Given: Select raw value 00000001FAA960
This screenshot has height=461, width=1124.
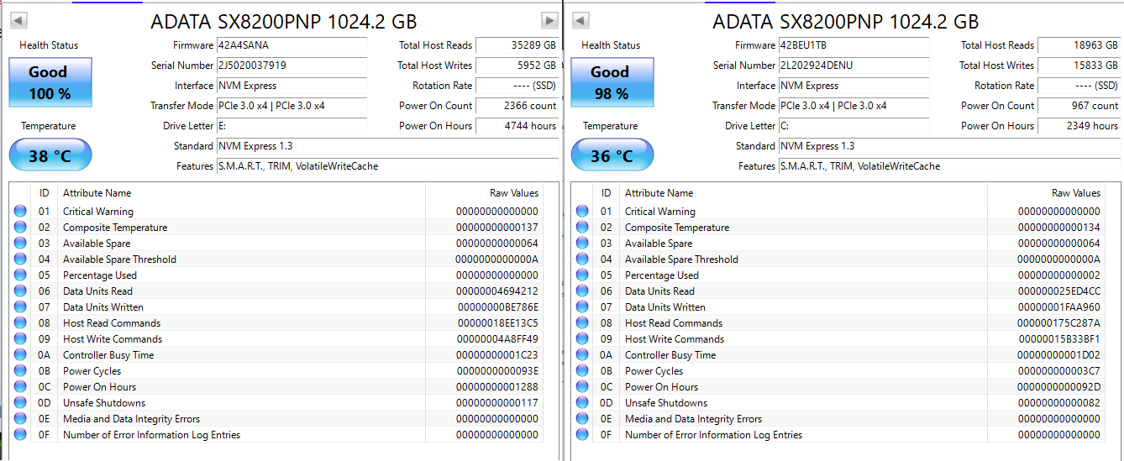Looking at the screenshot, I should point(1060,307).
